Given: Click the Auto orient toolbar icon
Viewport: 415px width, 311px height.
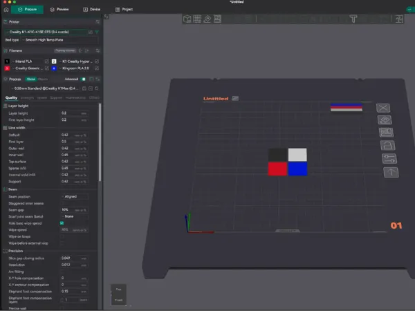Looking at the screenshot, I should point(207,19).
